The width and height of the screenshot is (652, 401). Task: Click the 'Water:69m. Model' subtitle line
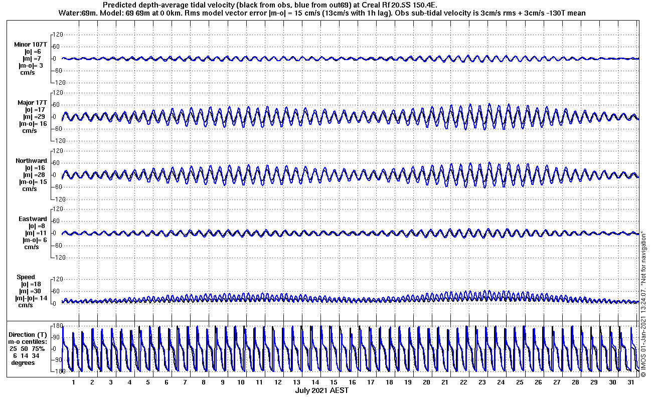[322, 13]
